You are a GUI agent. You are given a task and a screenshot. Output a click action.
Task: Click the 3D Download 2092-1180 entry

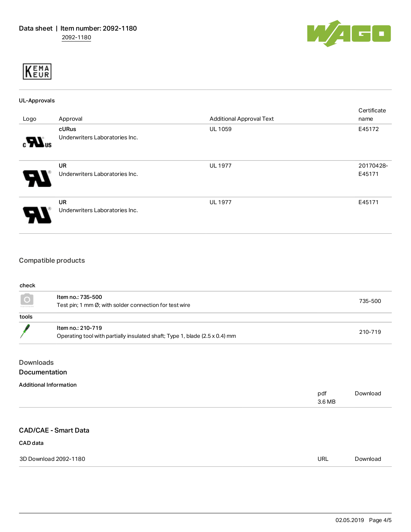(x=52, y=459)
